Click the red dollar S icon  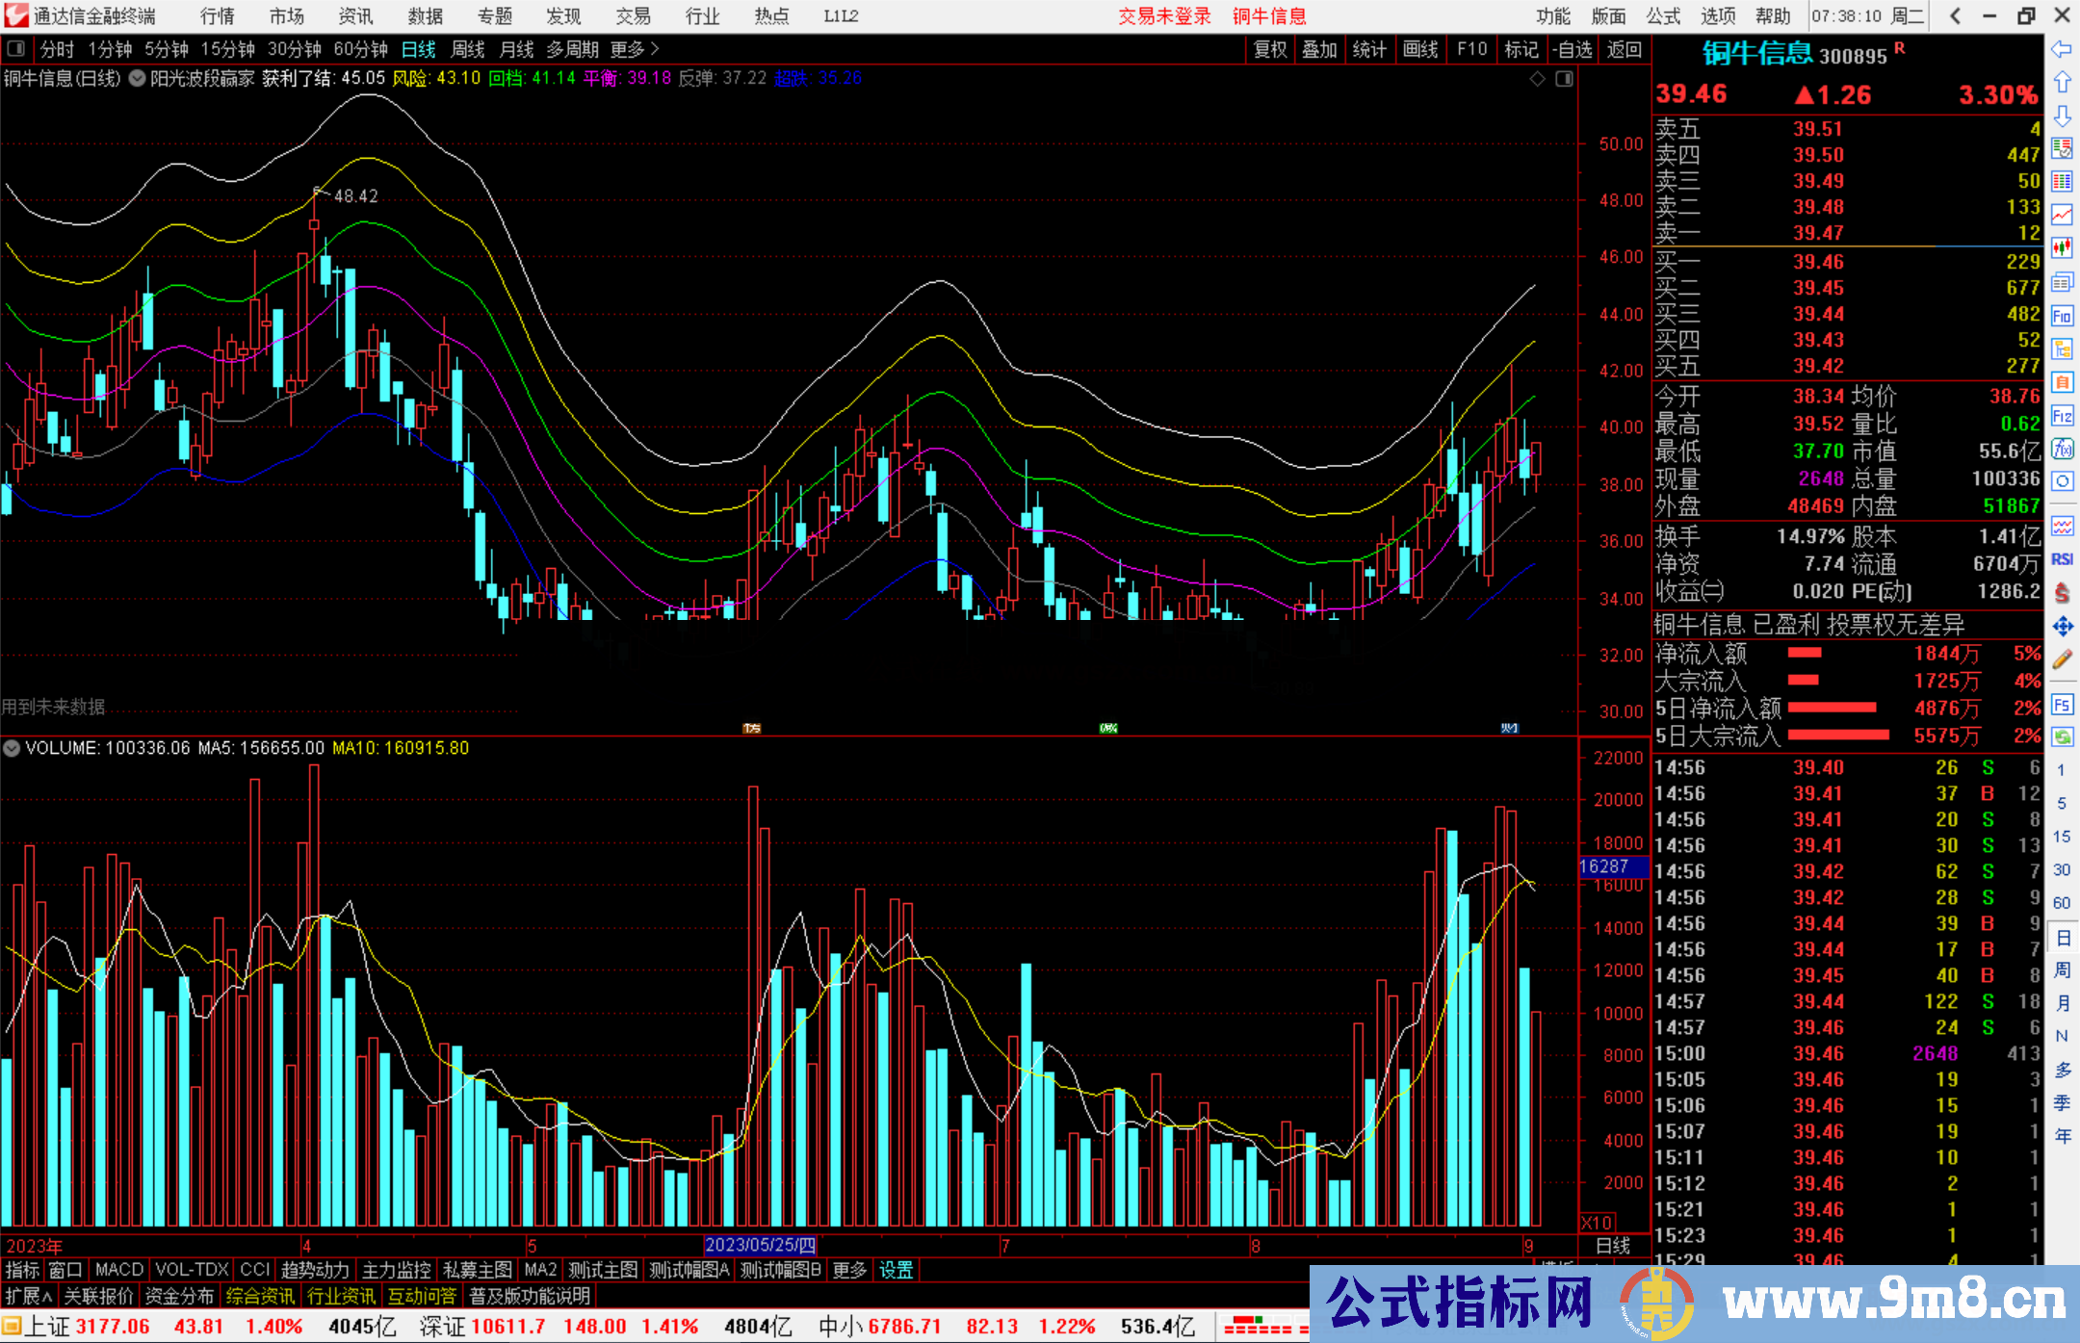(2062, 592)
